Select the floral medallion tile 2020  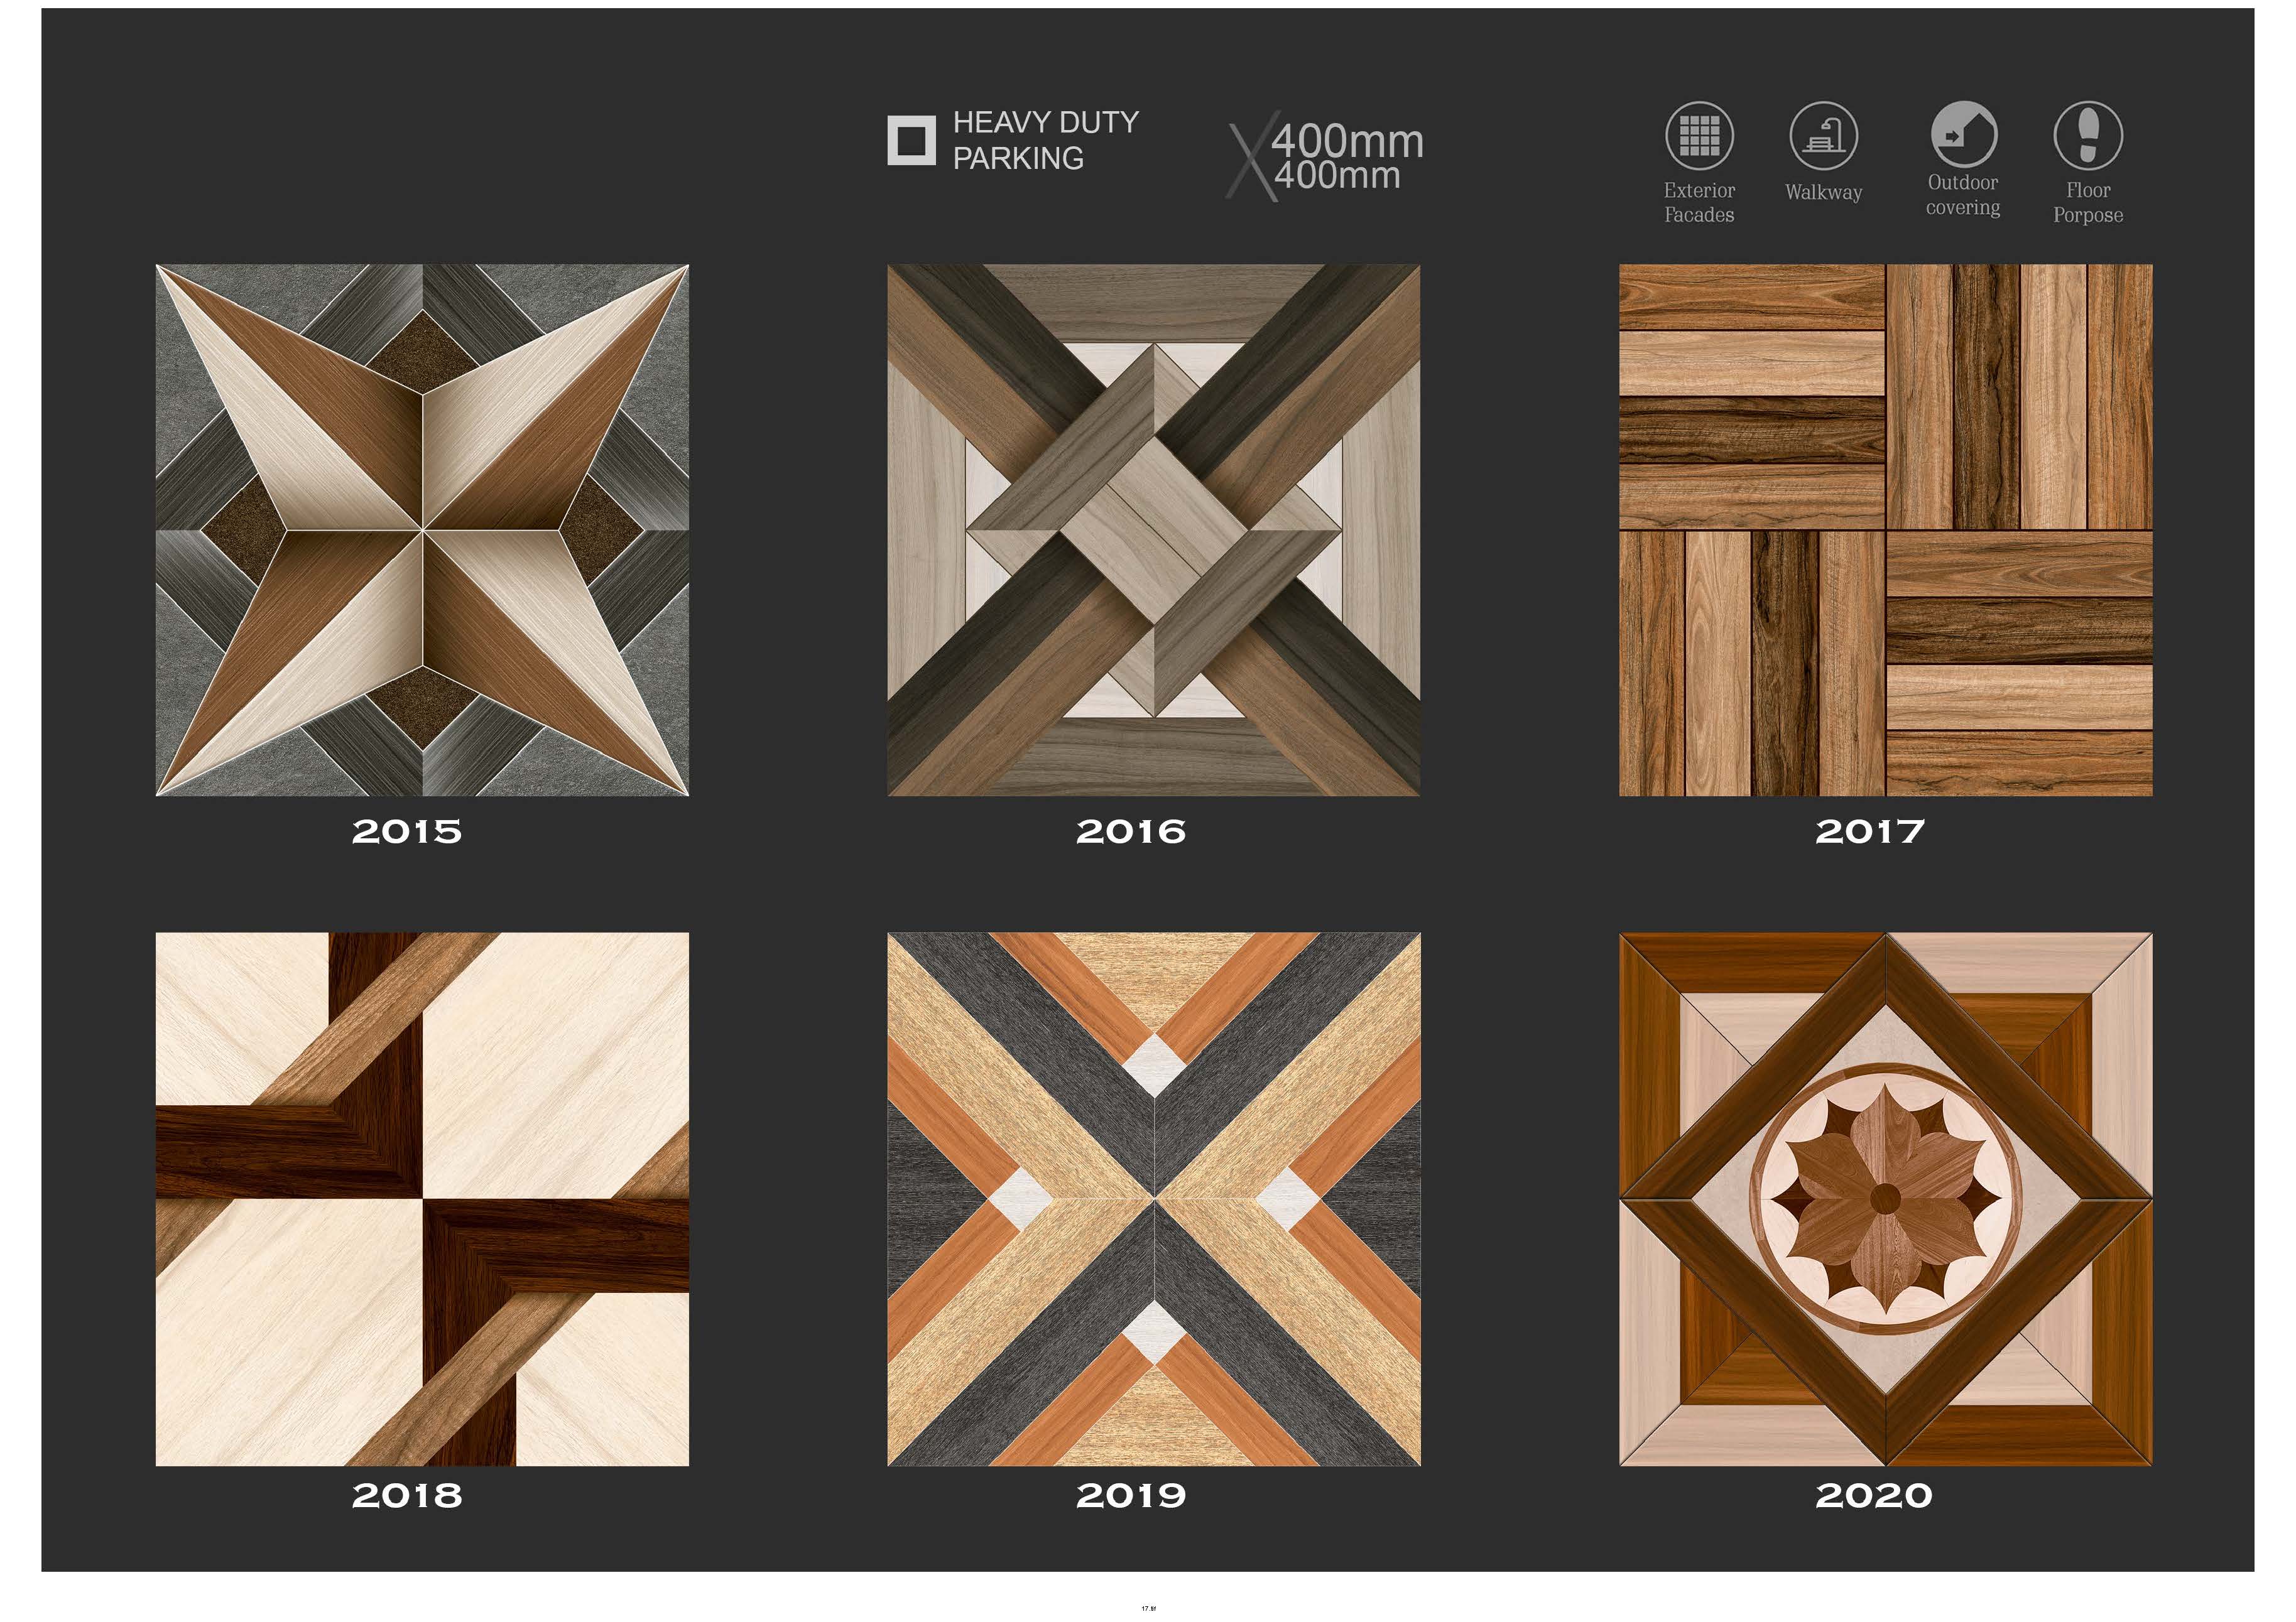point(1886,1199)
